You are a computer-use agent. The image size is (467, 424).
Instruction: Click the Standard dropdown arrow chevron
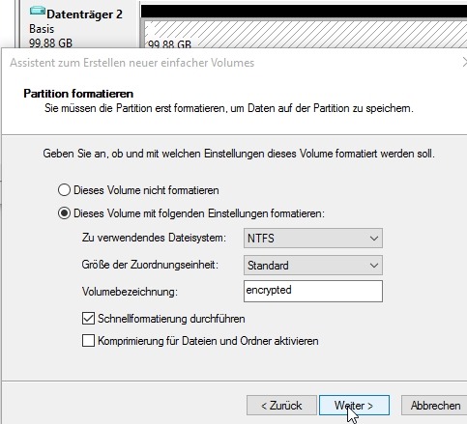click(374, 266)
